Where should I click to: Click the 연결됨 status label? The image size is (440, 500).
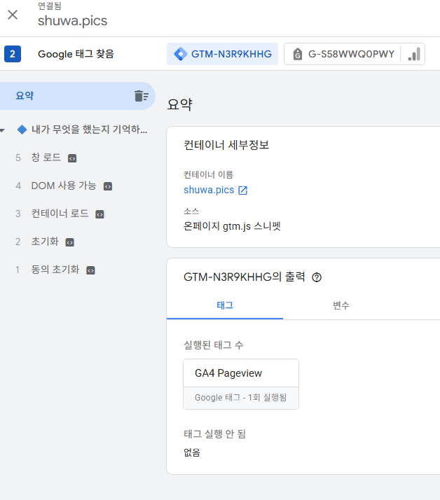coord(50,6)
